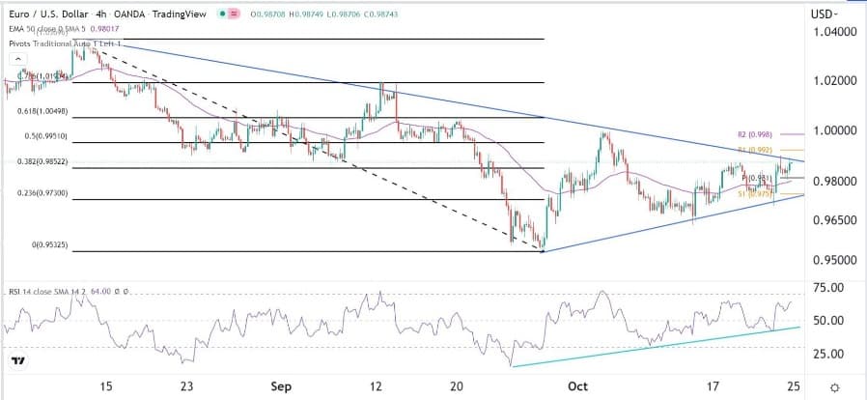The image size is (867, 400).
Task: Click the TradingView logo in the chart corner
Action: coord(18,361)
